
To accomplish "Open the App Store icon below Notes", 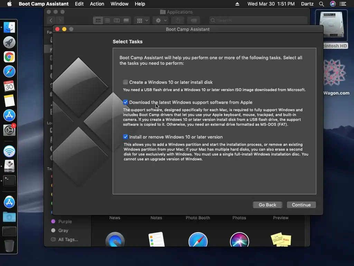I will click(9, 115).
